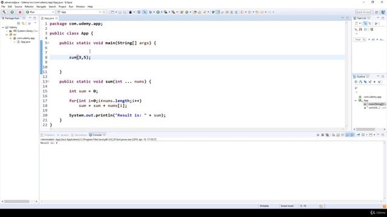Click the Find field in Task List
This screenshot has height=217, width=387.
tap(360, 39)
